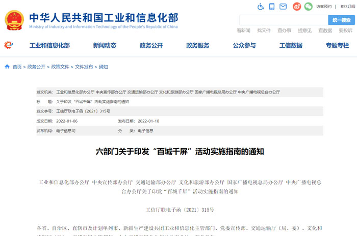The height and width of the screenshot is (236, 357).
Task: Open the 工业和信息化部 navigation menu
Action: 49,45
